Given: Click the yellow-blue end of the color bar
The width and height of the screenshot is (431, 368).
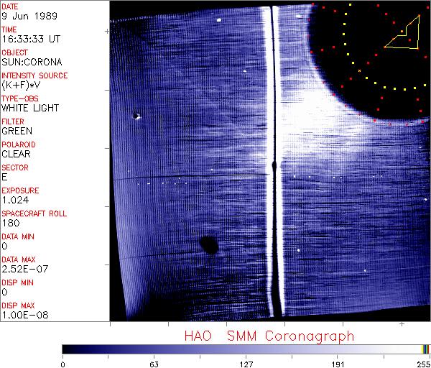Looking at the screenshot, I should [426, 349].
